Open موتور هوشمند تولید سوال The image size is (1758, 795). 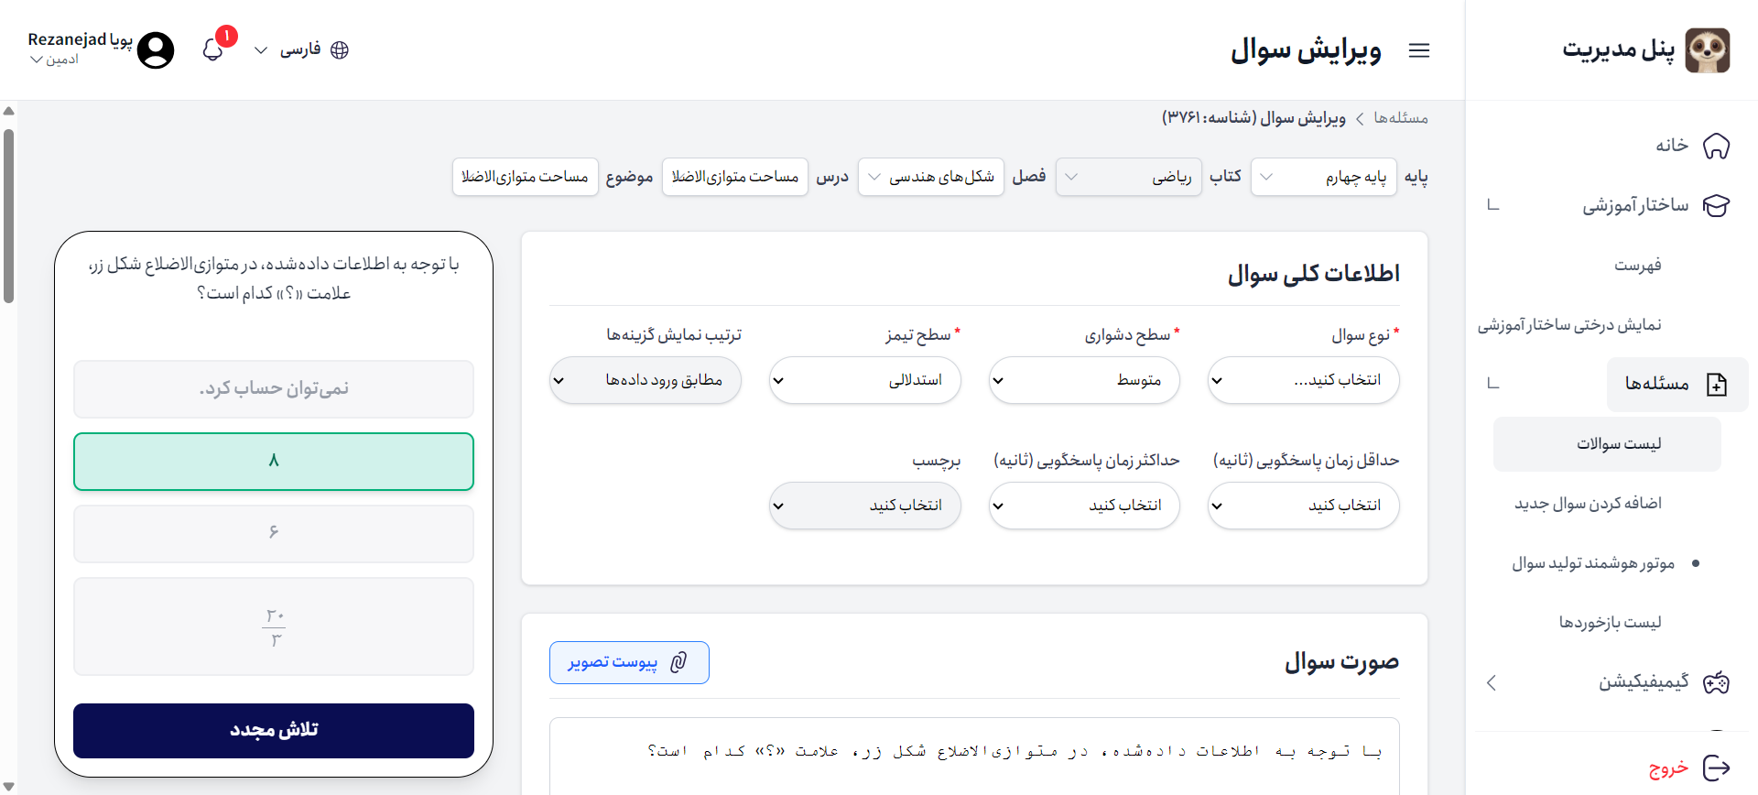tap(1593, 563)
